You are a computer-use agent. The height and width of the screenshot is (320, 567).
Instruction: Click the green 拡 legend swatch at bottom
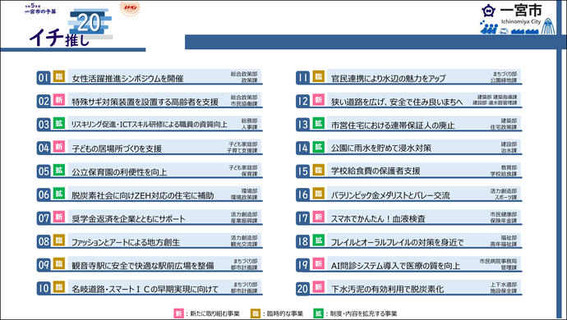pyautogui.click(x=318, y=313)
